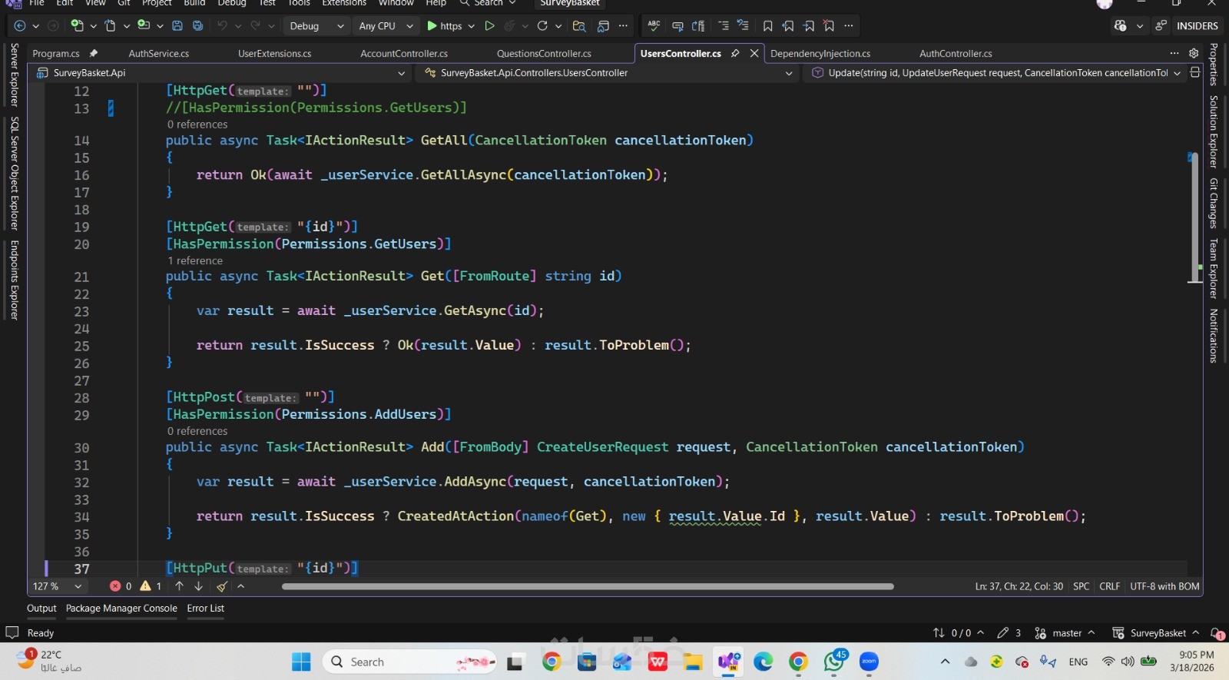Toggle a bookmark with the plain bookmark icon

pos(767,26)
